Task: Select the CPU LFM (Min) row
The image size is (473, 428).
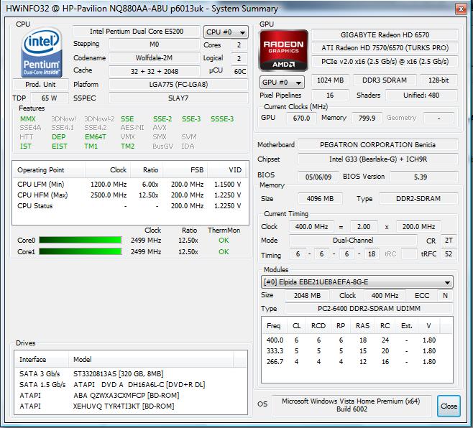Action: coord(129,184)
